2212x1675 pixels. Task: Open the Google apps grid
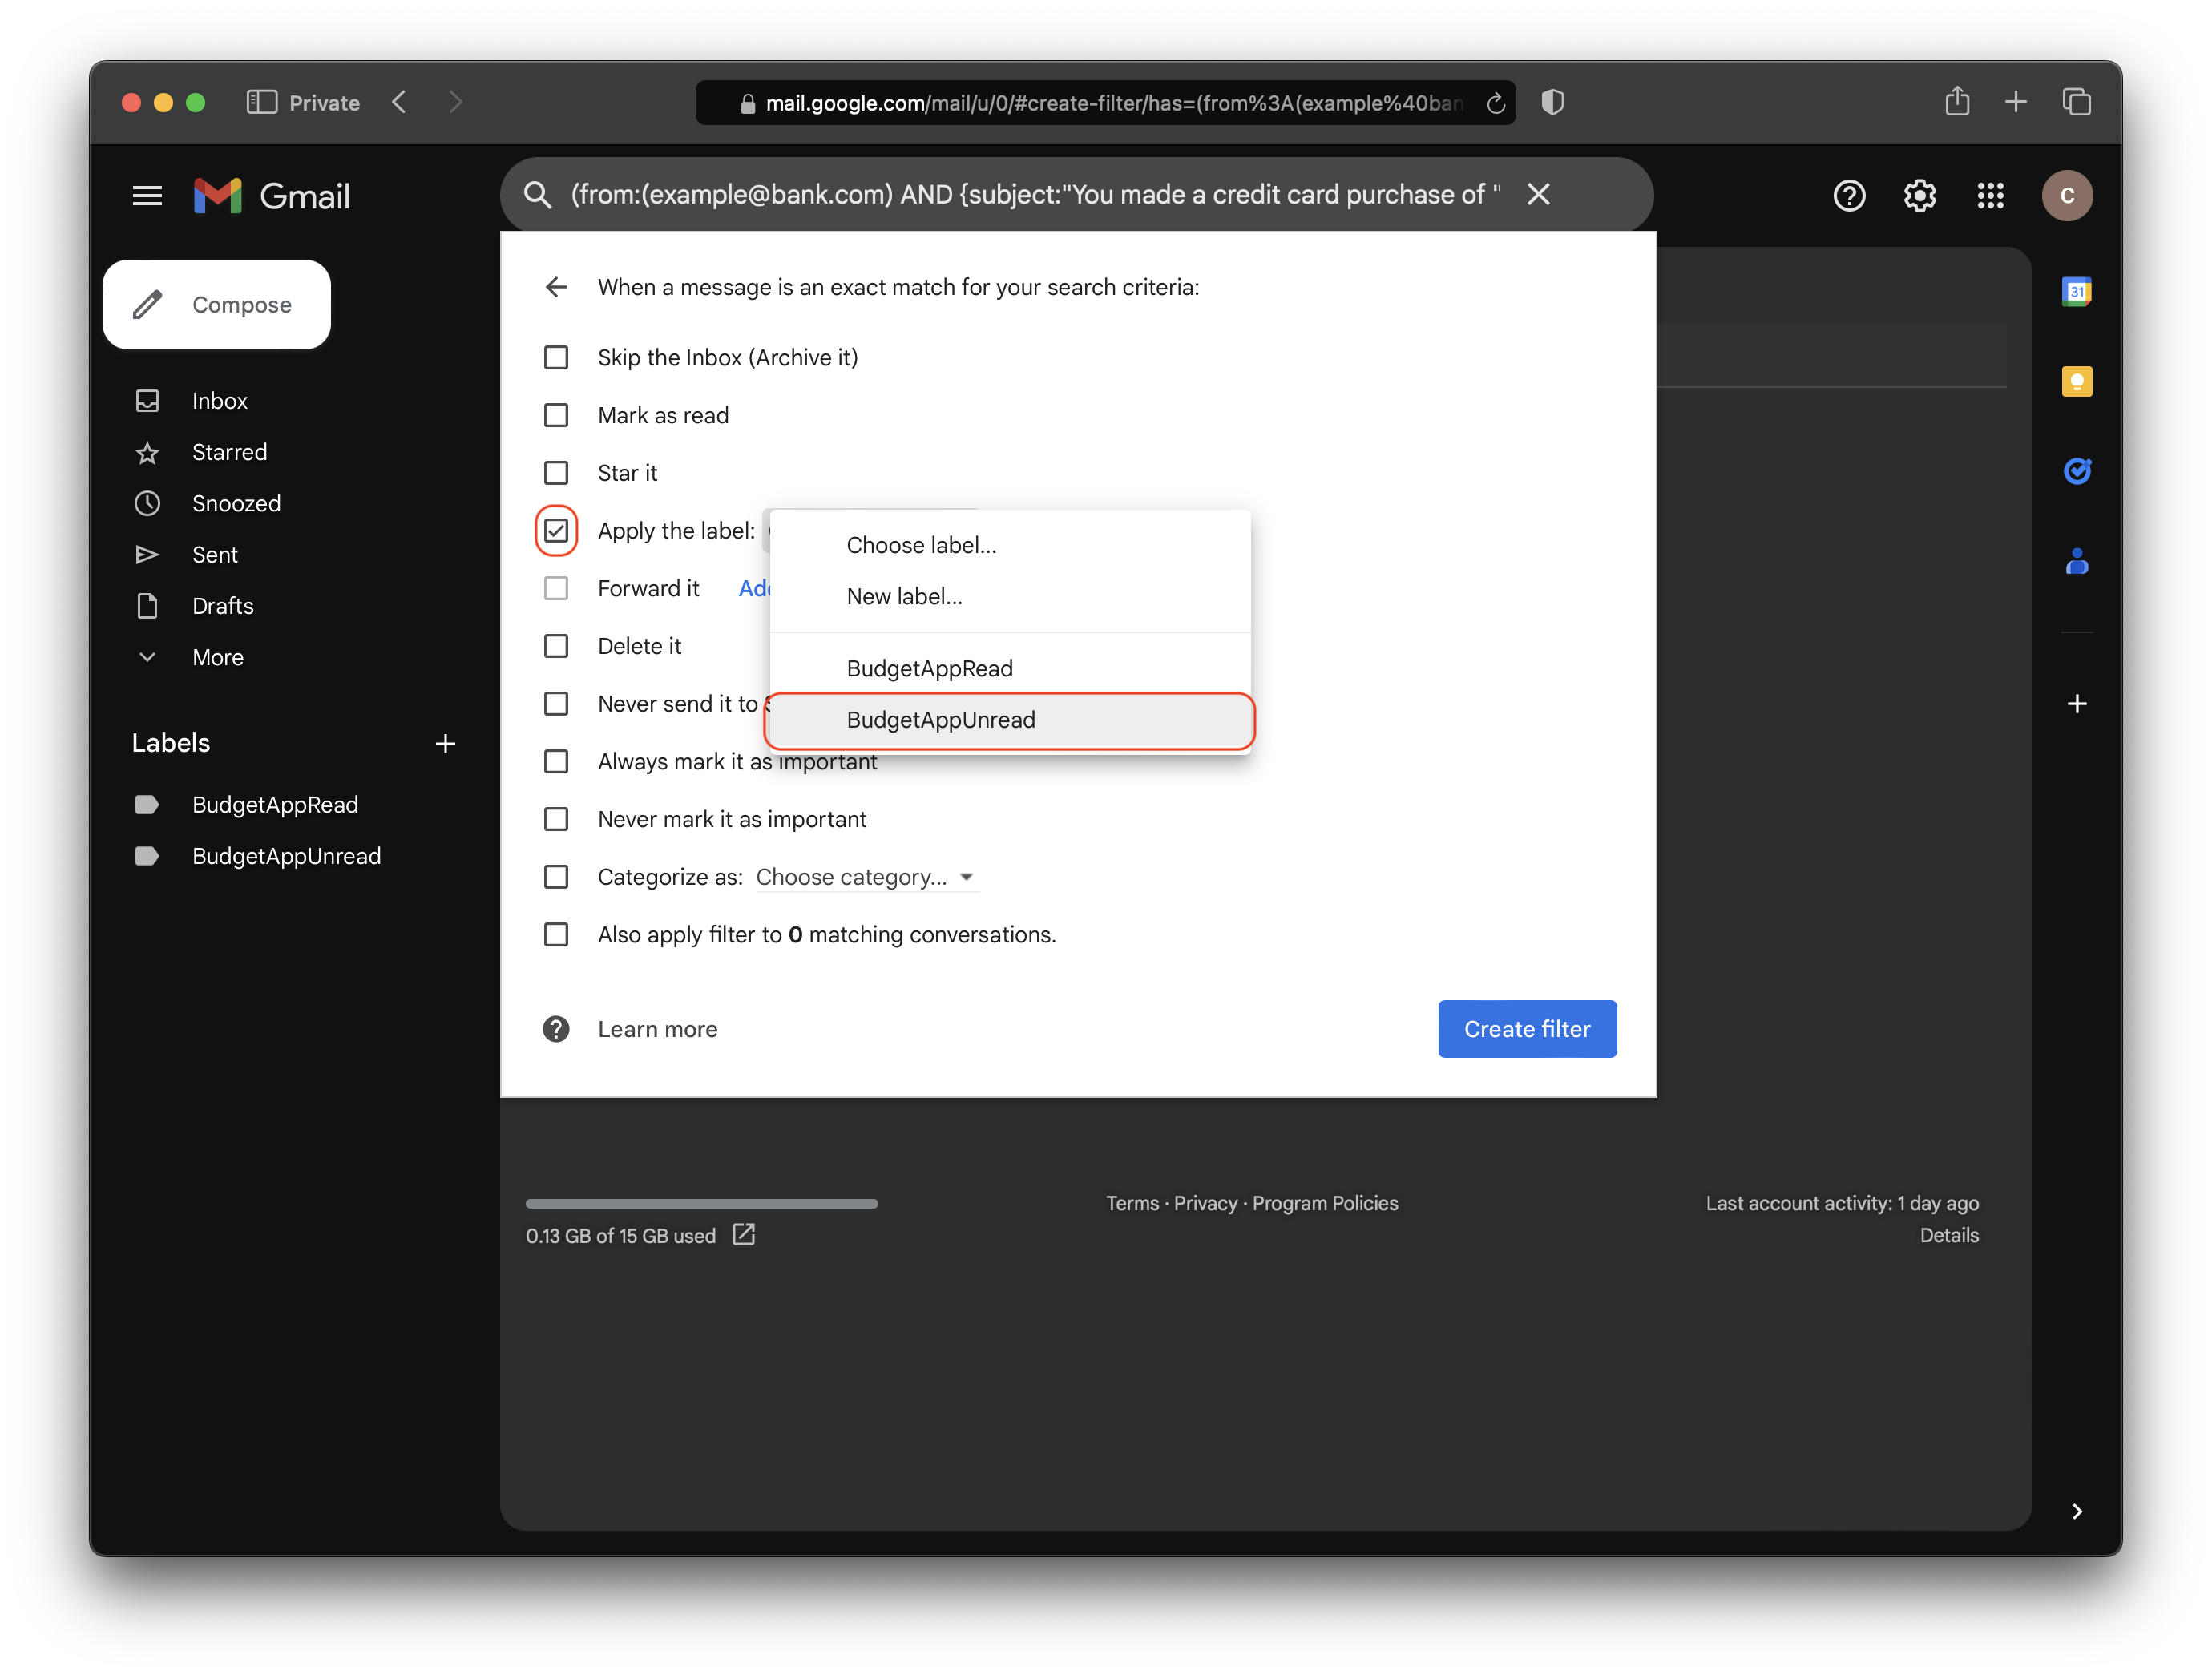coord(1990,195)
